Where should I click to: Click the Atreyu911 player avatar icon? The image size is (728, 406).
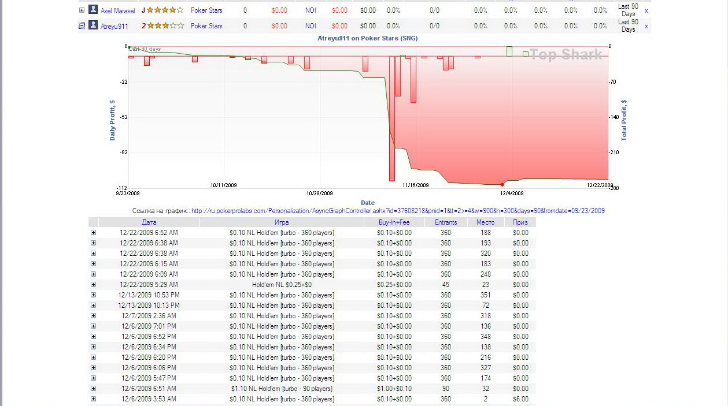93,25
